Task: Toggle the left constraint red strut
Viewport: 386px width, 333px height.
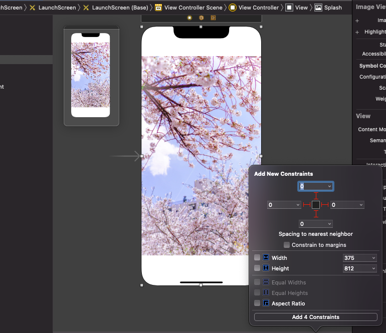Action: [x=307, y=205]
